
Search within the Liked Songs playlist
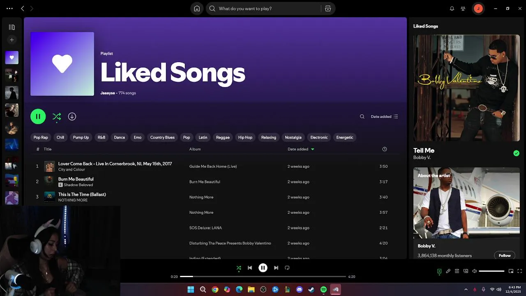(x=362, y=116)
